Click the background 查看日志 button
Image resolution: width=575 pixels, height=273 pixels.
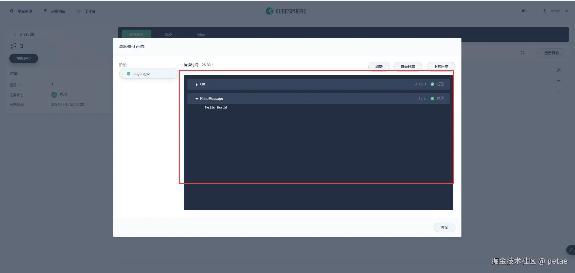[551, 53]
